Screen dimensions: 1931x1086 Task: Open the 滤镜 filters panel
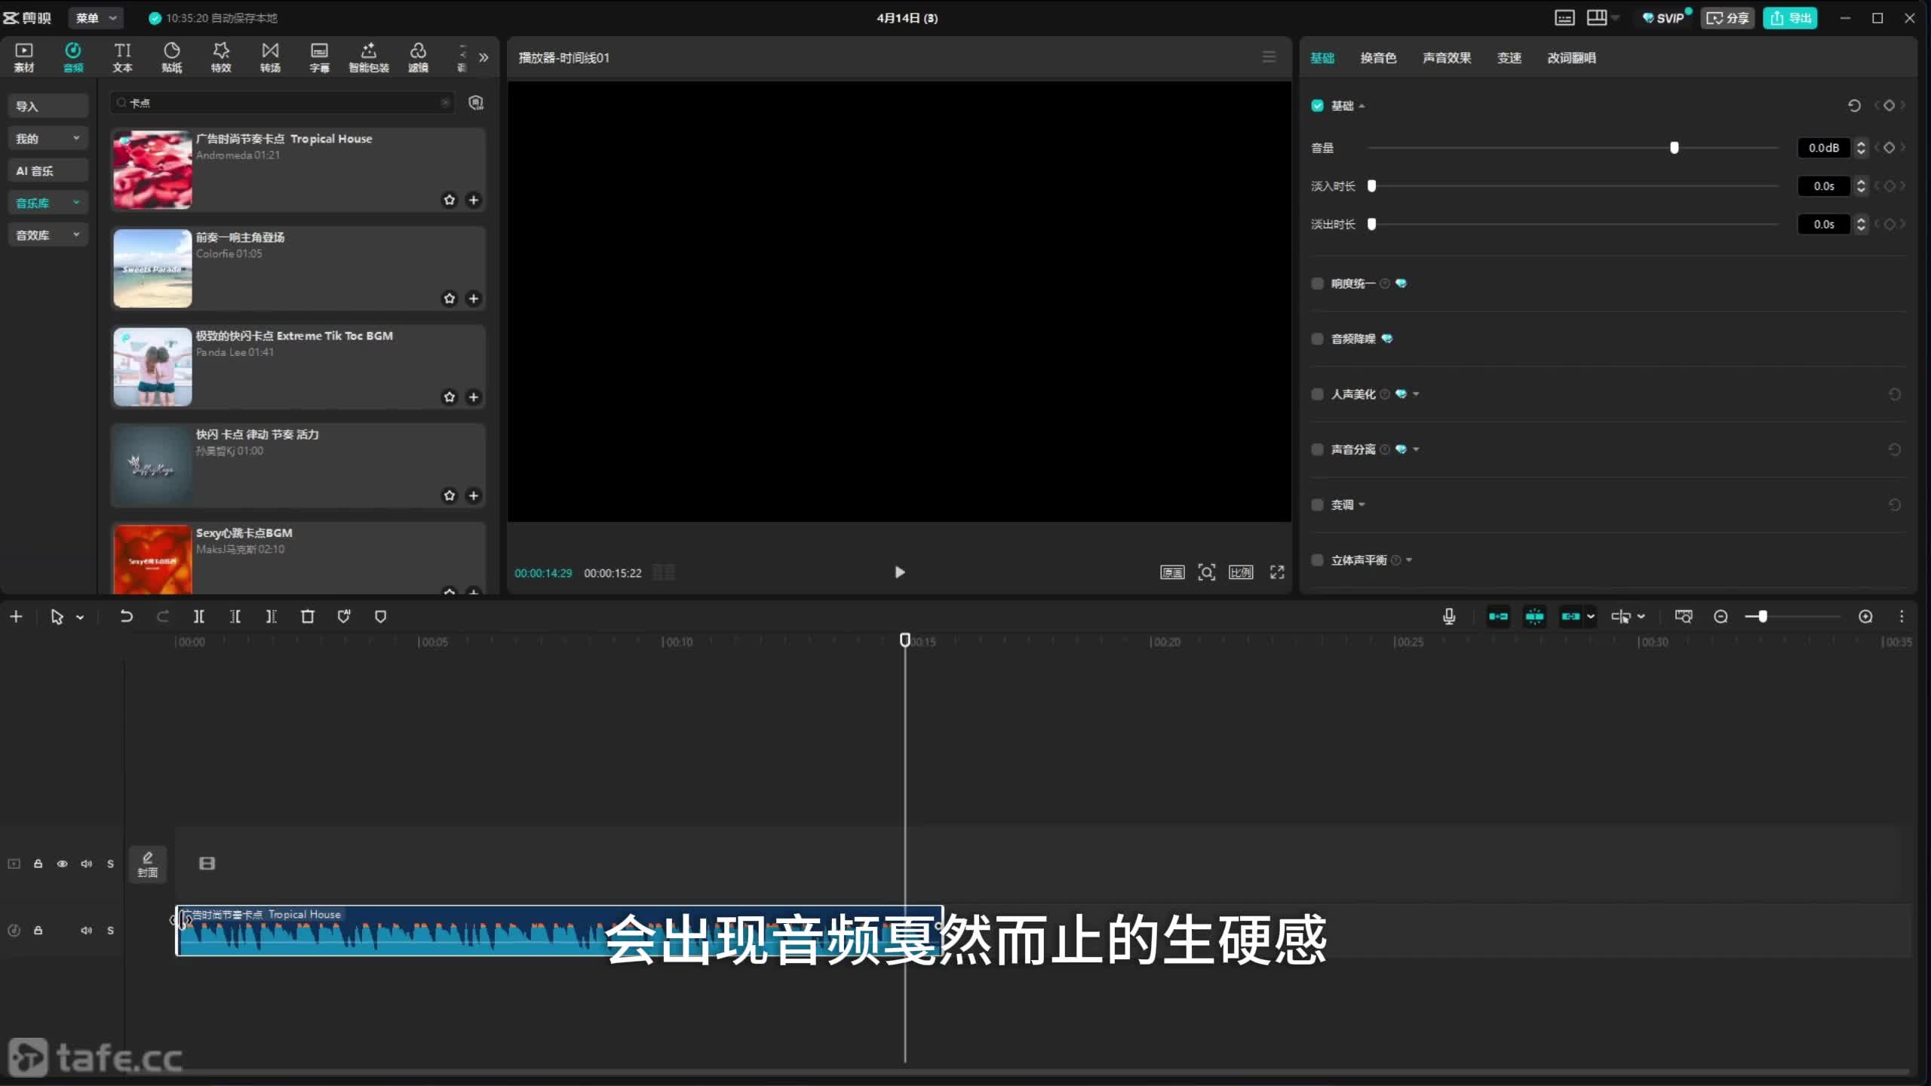pyautogui.click(x=418, y=57)
